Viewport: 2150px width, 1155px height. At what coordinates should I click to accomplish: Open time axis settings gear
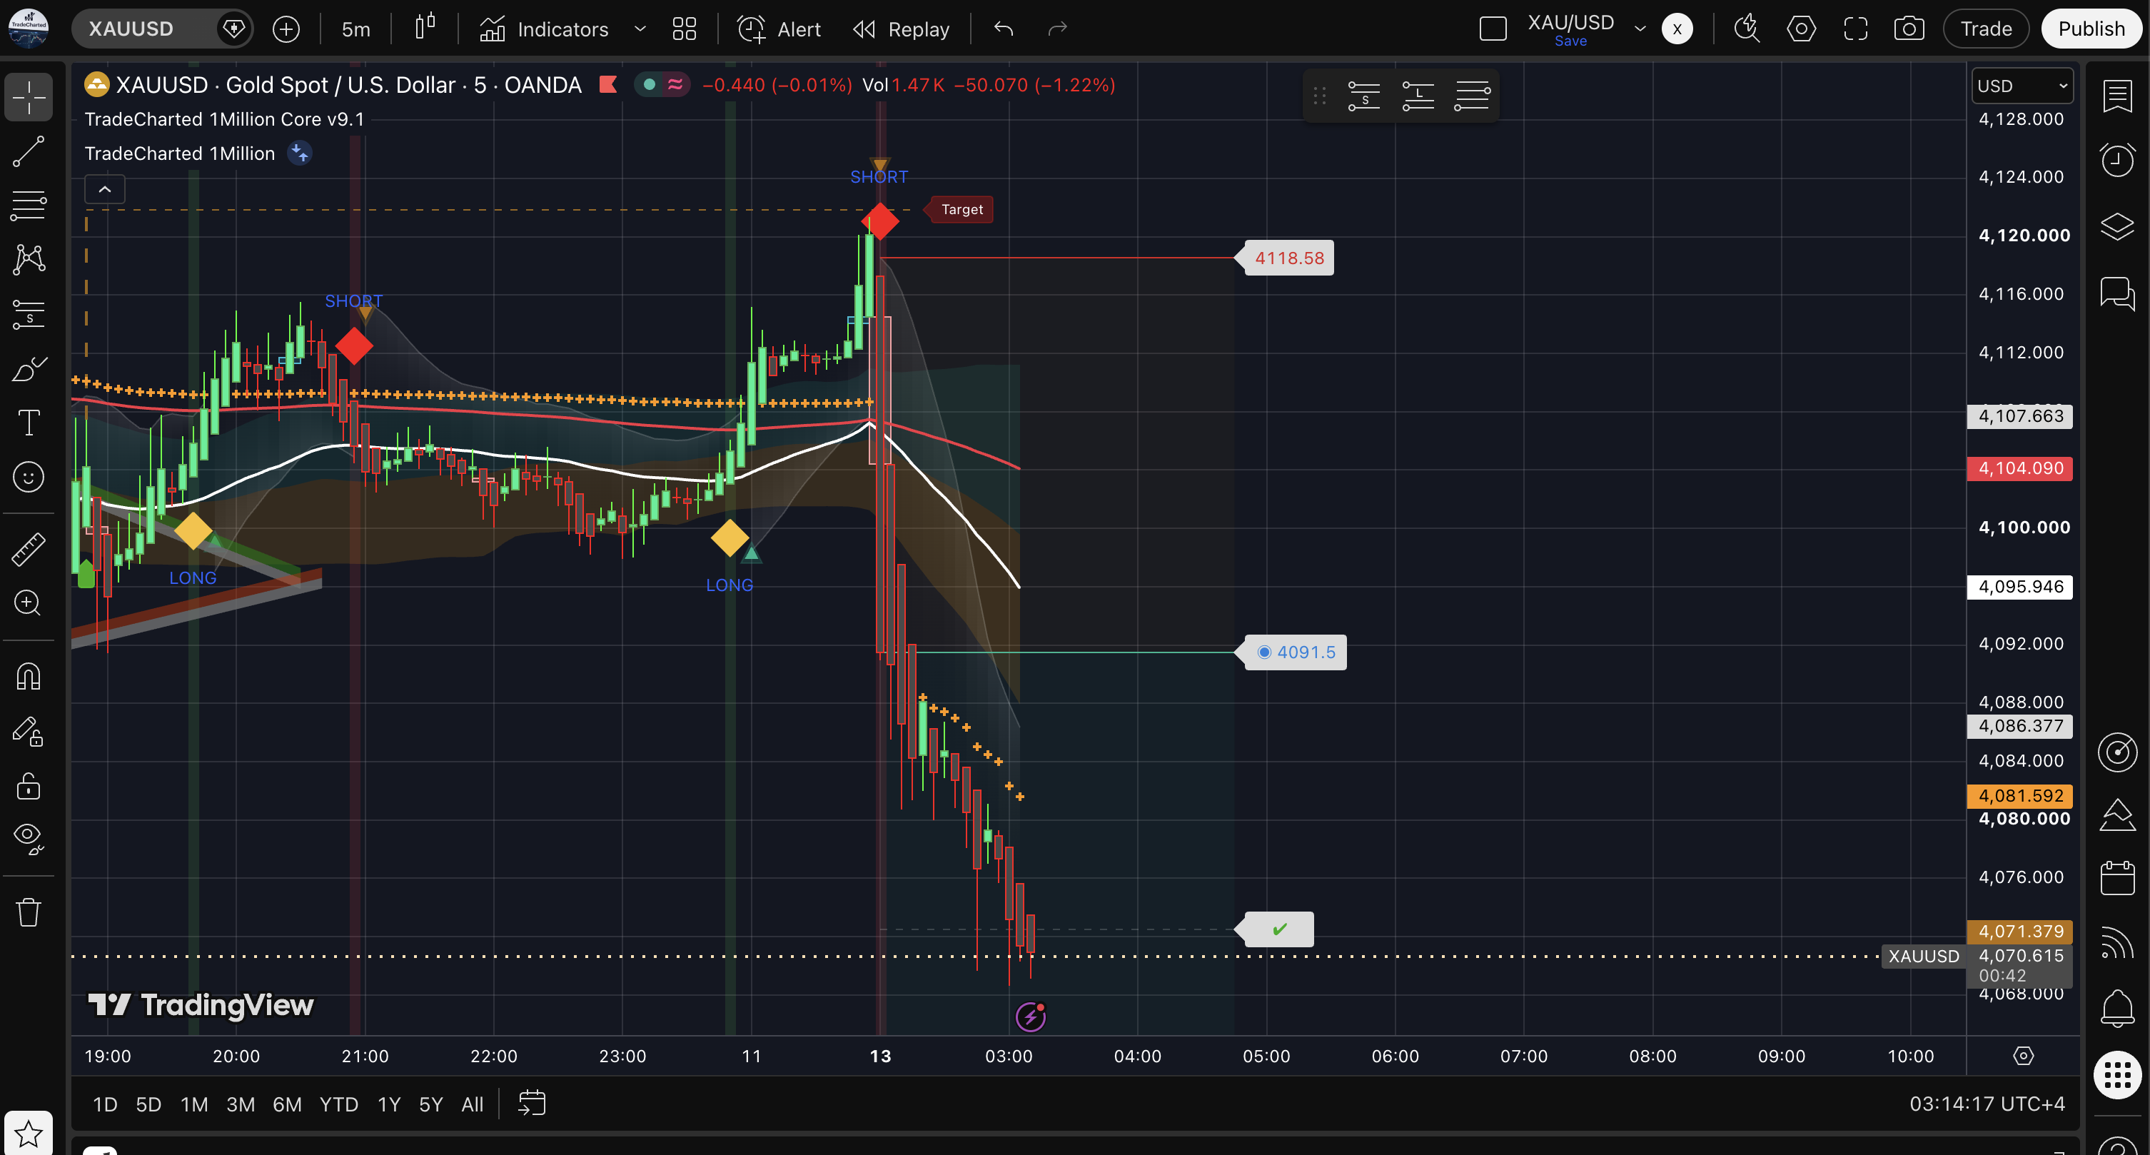2023,1056
